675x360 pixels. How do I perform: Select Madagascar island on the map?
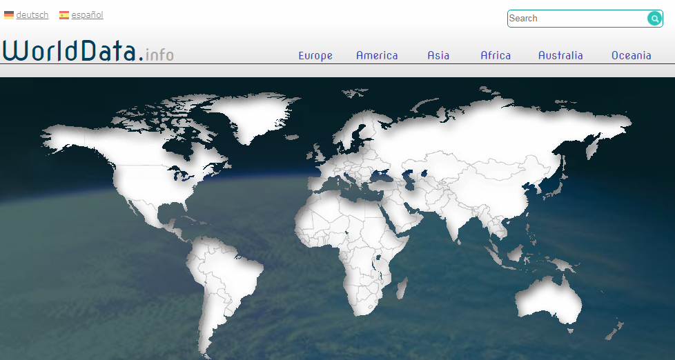point(402,288)
